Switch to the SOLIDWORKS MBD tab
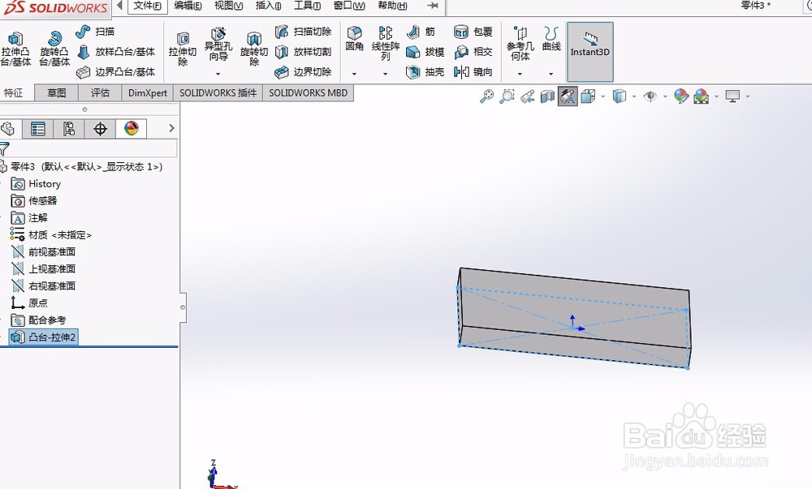 [308, 93]
